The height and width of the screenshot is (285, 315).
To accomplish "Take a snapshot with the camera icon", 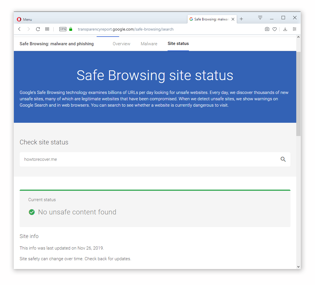I will coord(267,29).
